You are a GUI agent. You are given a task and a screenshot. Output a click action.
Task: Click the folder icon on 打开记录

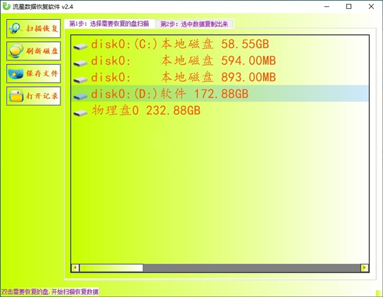[x=15, y=96]
